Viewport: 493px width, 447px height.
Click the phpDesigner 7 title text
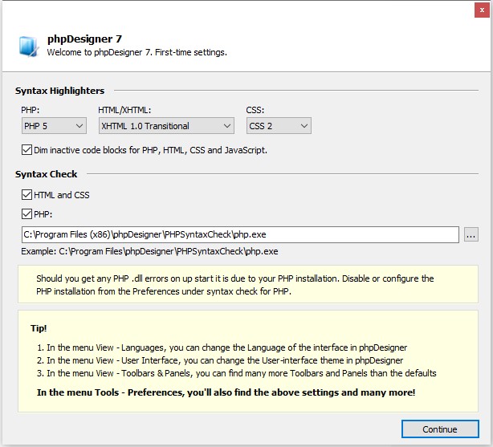[84, 39]
